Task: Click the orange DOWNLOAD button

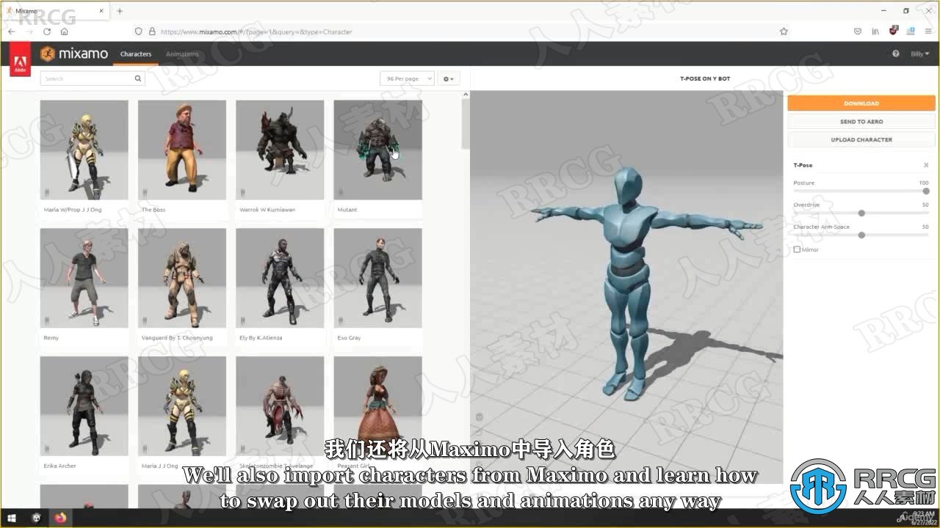Action: tap(861, 103)
